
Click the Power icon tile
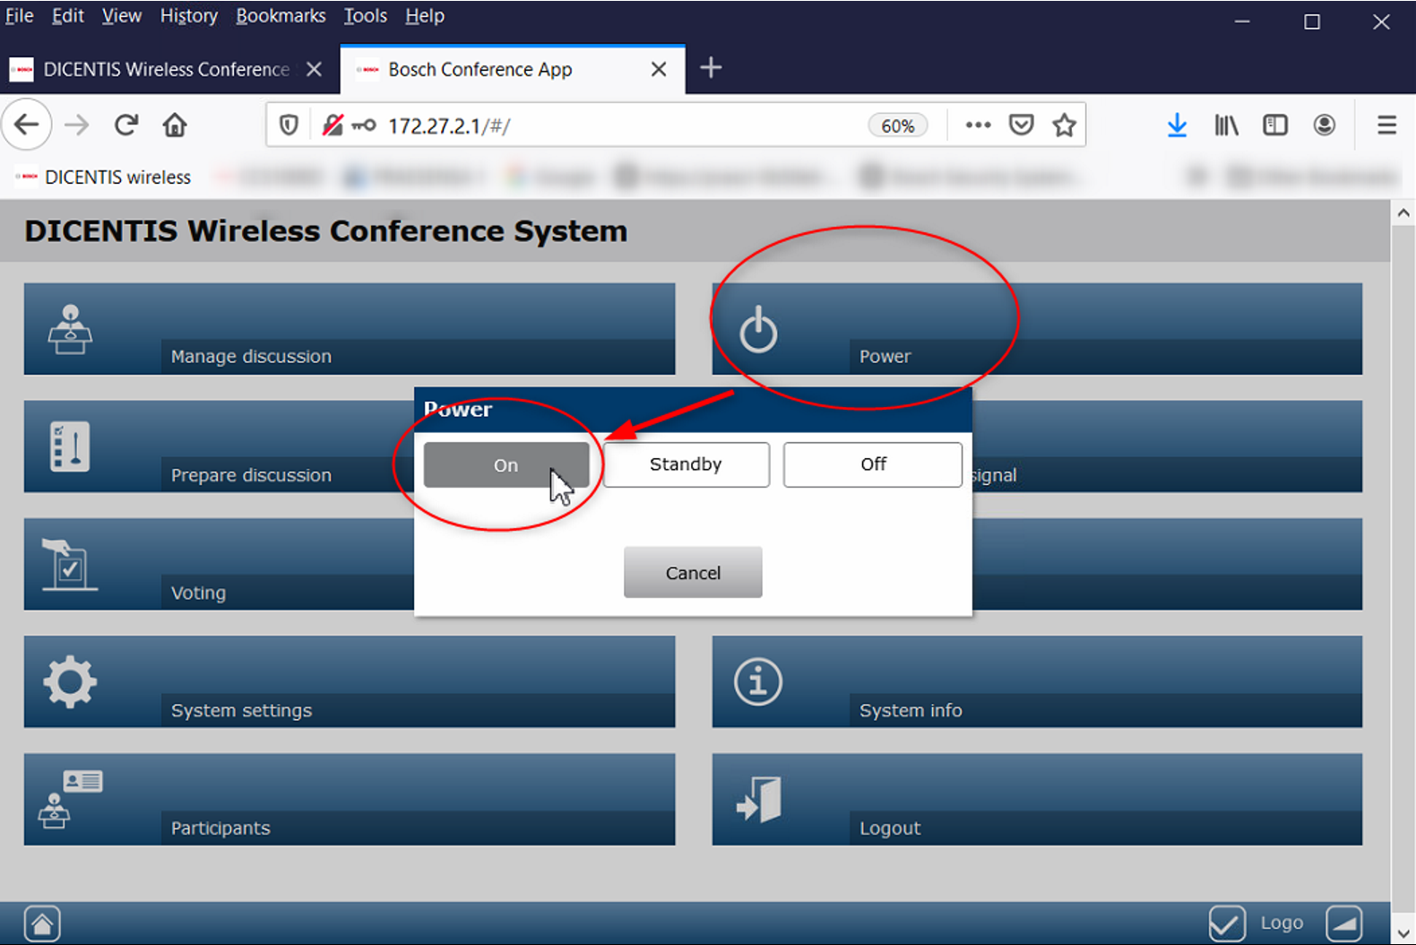click(x=758, y=329)
